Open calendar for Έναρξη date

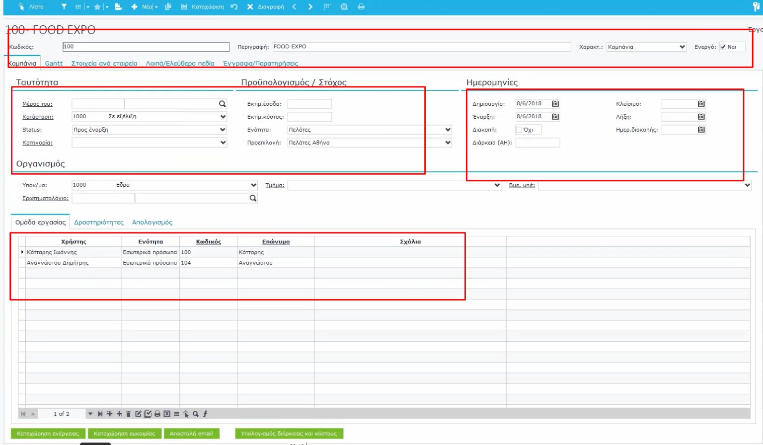tap(555, 117)
